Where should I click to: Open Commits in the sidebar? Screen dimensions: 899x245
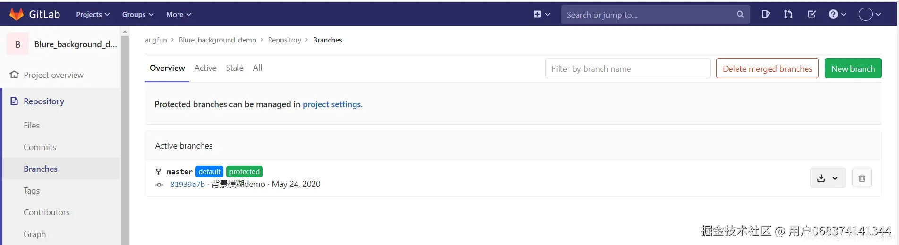40,147
